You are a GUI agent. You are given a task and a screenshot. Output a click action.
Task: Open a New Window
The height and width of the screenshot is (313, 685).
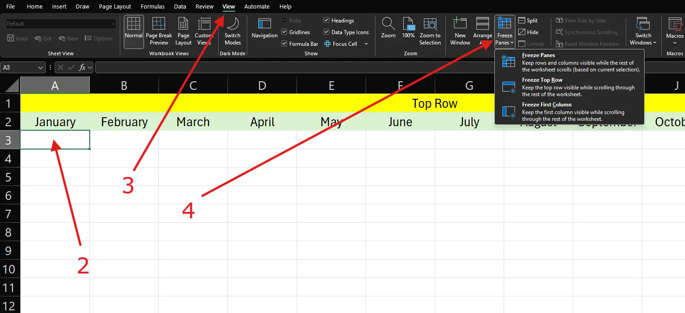(x=459, y=31)
